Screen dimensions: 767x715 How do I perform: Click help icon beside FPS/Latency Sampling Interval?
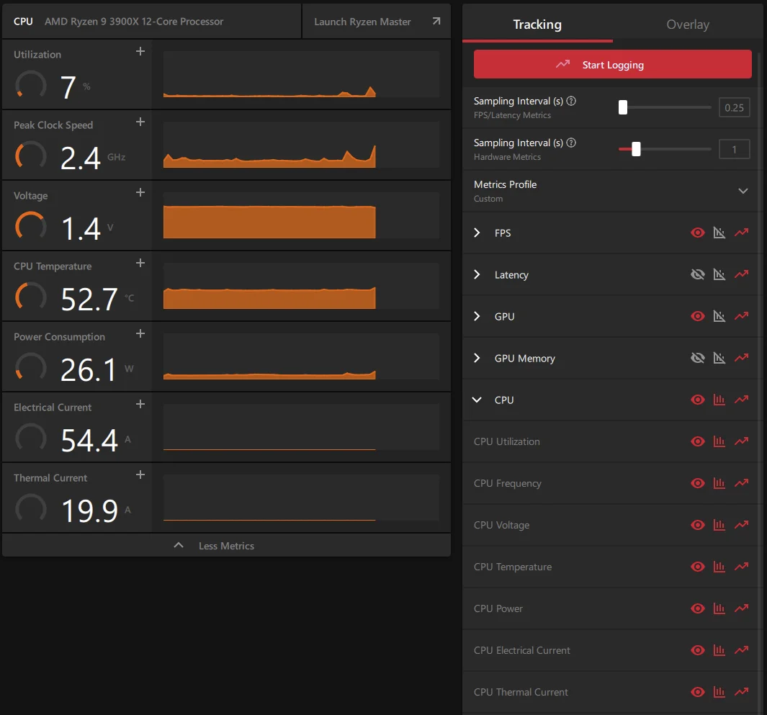click(571, 101)
